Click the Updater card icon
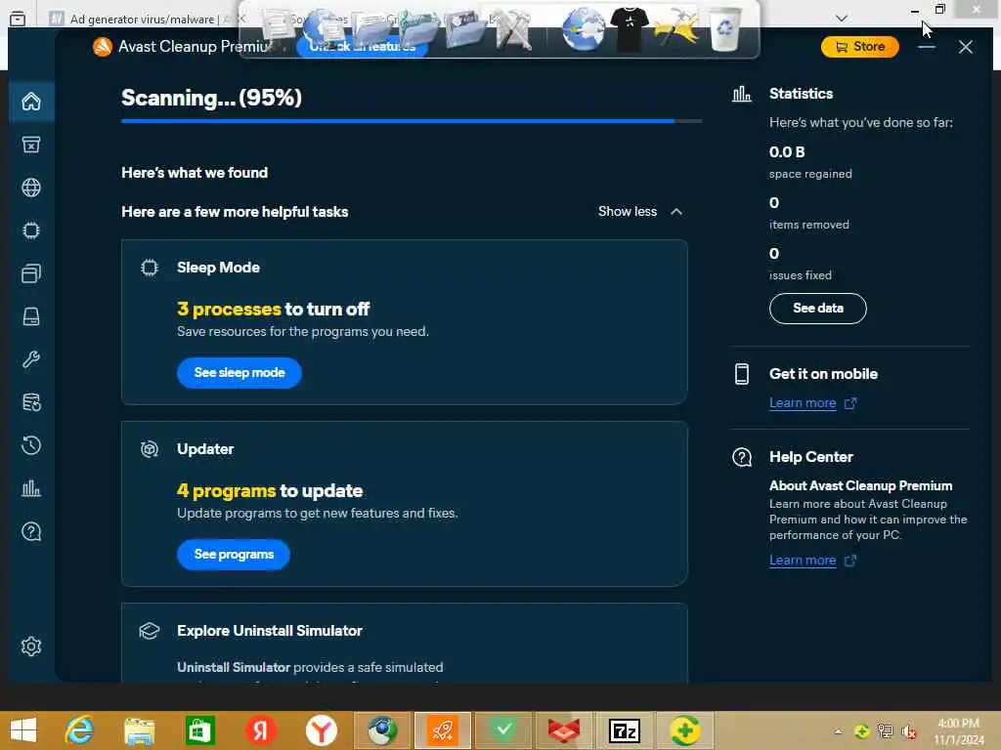Screen dimensions: 1001x750 point(150,449)
